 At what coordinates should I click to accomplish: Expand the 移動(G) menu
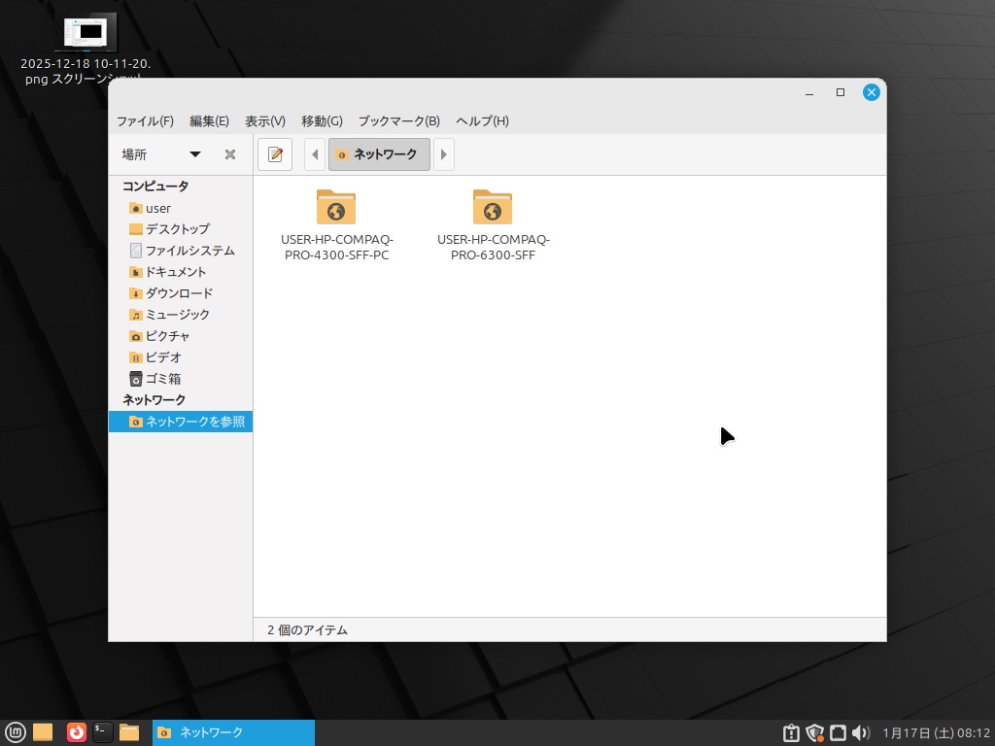322,121
